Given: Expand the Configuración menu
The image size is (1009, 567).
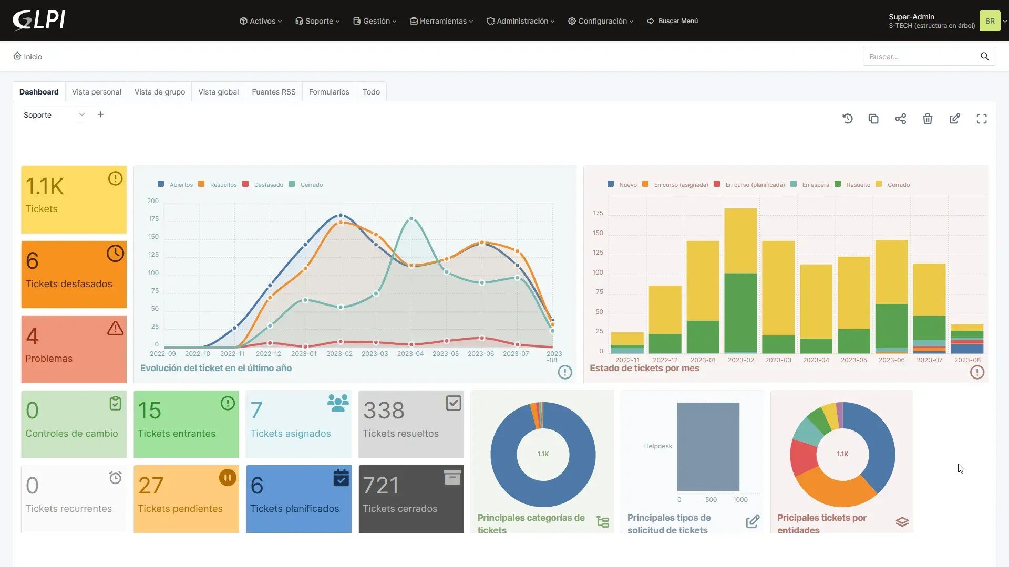Looking at the screenshot, I should [601, 21].
